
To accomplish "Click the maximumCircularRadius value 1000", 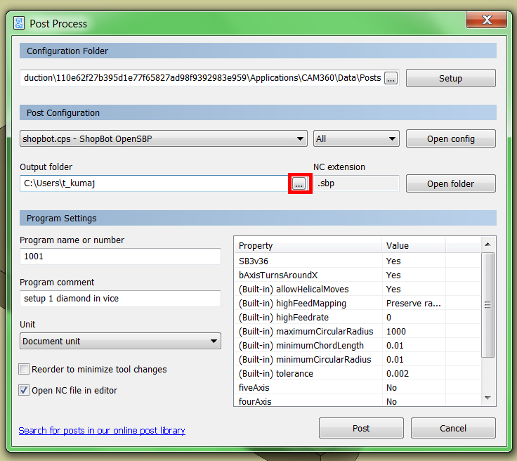I will (396, 332).
